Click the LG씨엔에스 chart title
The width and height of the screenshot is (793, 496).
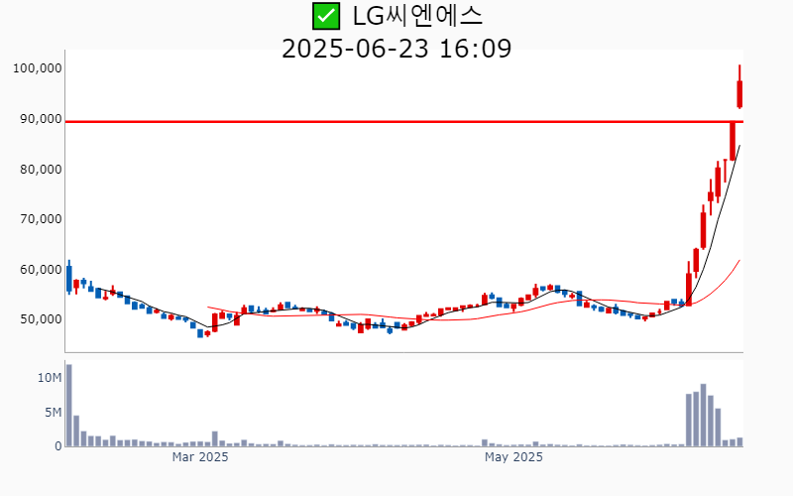(x=417, y=16)
